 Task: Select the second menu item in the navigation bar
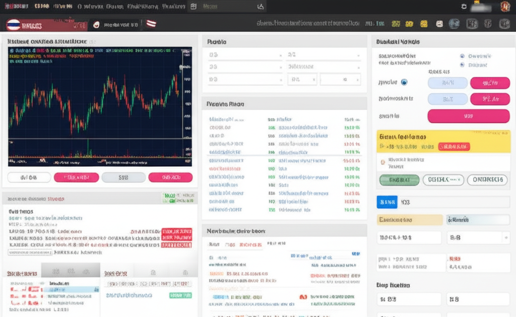(x=63, y=6)
